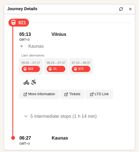Click the wheelchair accessibility icon

coord(33,82)
